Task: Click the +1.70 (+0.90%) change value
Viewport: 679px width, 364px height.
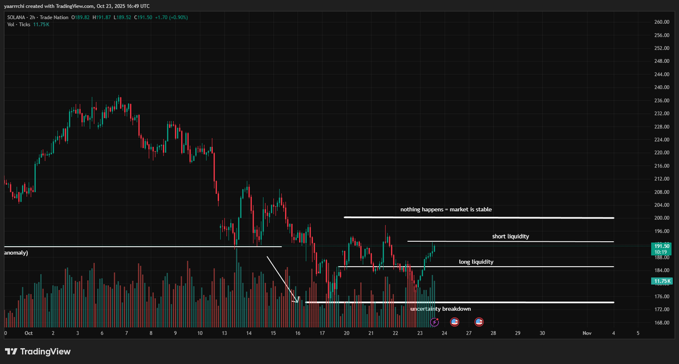Action: pos(173,18)
